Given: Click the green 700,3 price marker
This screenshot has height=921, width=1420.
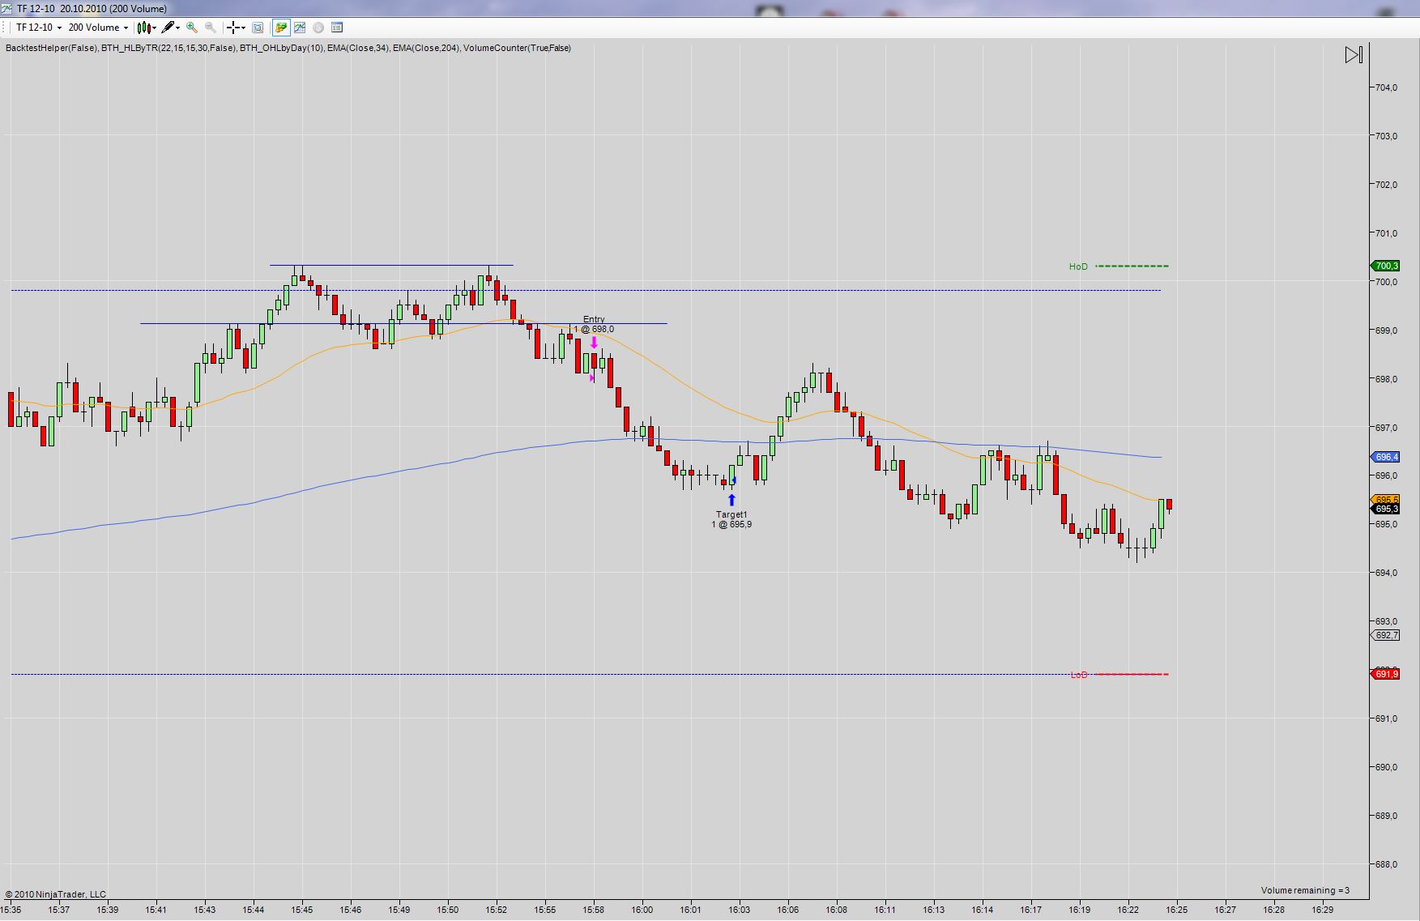Looking at the screenshot, I should [1386, 266].
